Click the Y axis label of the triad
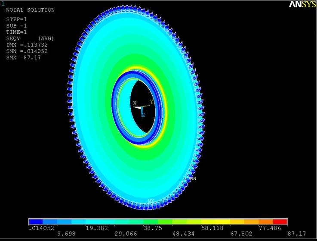The height and width of the screenshot is (241, 317). (151, 102)
